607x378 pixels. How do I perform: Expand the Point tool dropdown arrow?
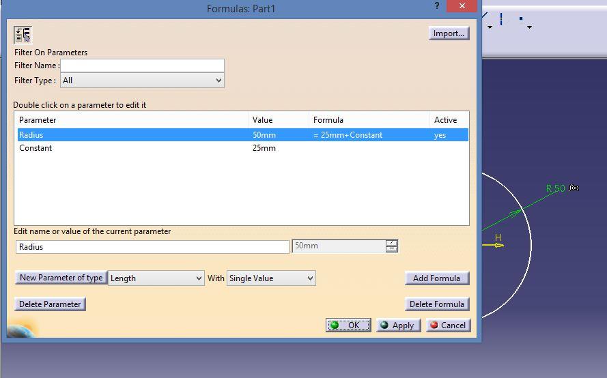click(529, 27)
